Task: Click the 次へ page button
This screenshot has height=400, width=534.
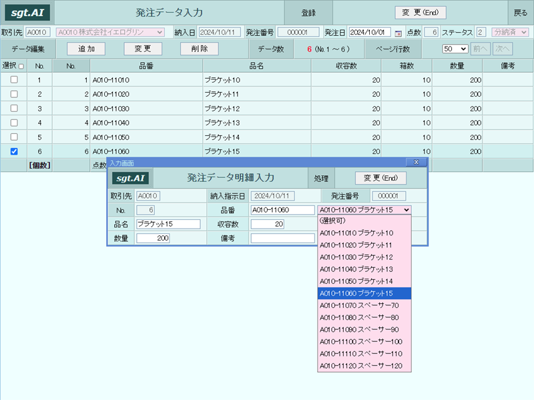Action: click(x=503, y=49)
